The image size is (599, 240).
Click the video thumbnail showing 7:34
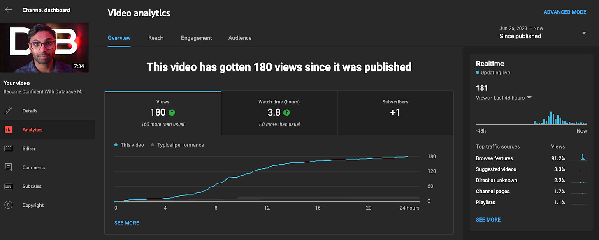click(x=44, y=47)
